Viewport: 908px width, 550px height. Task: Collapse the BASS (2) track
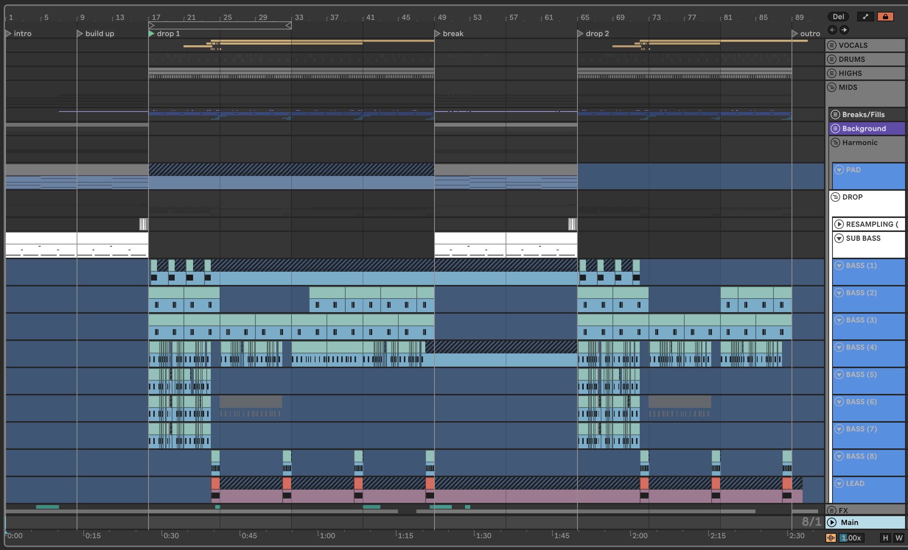[x=839, y=293]
